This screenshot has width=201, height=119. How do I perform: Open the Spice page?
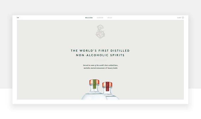point(110,18)
